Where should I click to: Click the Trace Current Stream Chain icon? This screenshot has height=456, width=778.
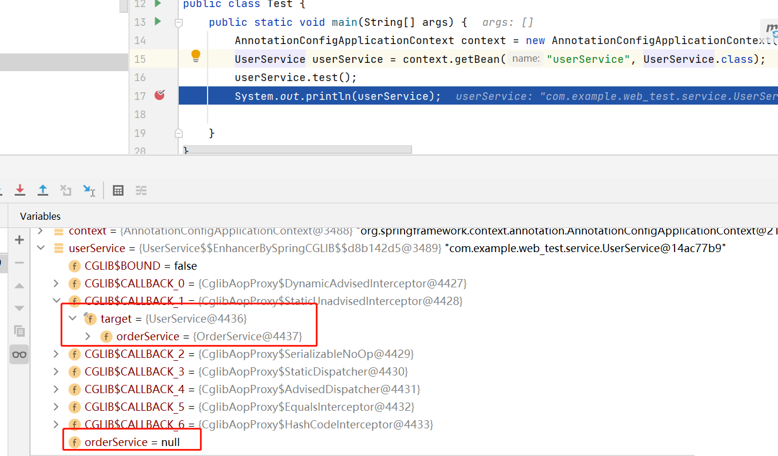[141, 190]
